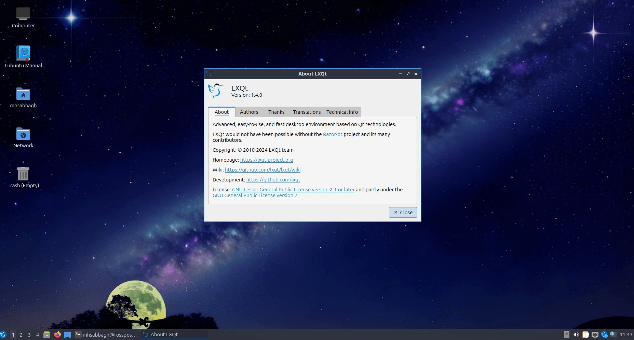The width and height of the screenshot is (634, 340).
Task: Switch to desktop 4 in the pager
Action: pos(38,335)
